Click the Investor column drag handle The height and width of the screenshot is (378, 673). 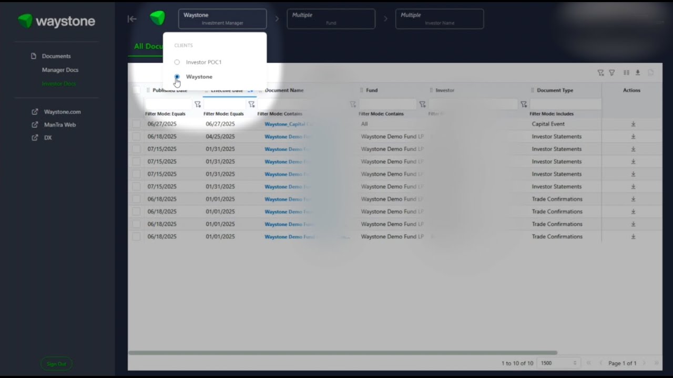(431, 90)
